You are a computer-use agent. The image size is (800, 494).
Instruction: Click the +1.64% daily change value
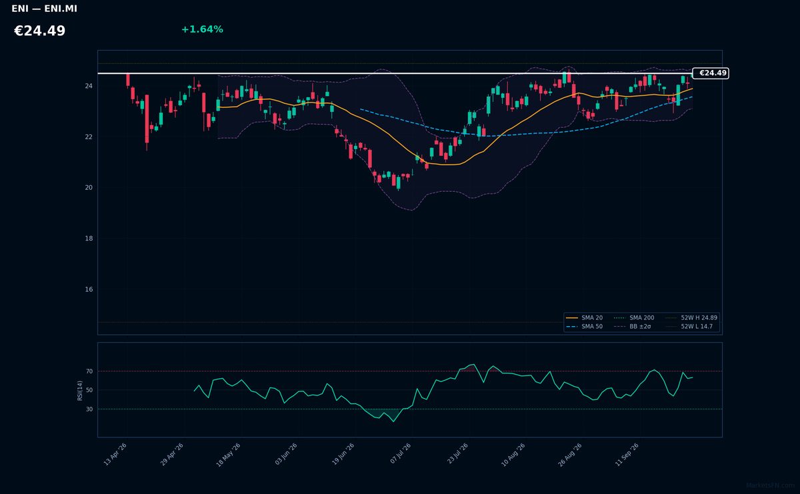click(202, 29)
